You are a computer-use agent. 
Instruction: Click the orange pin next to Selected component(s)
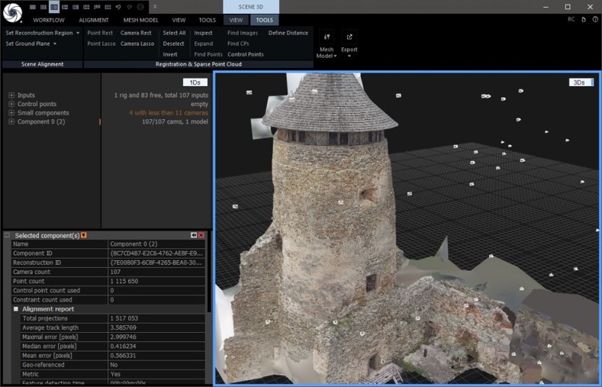click(84, 235)
